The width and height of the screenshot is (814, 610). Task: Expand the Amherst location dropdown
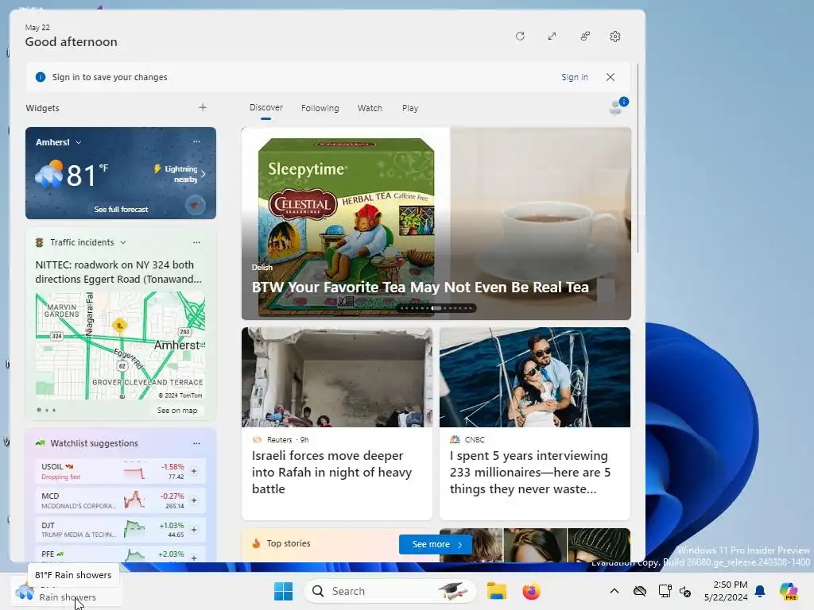79,142
